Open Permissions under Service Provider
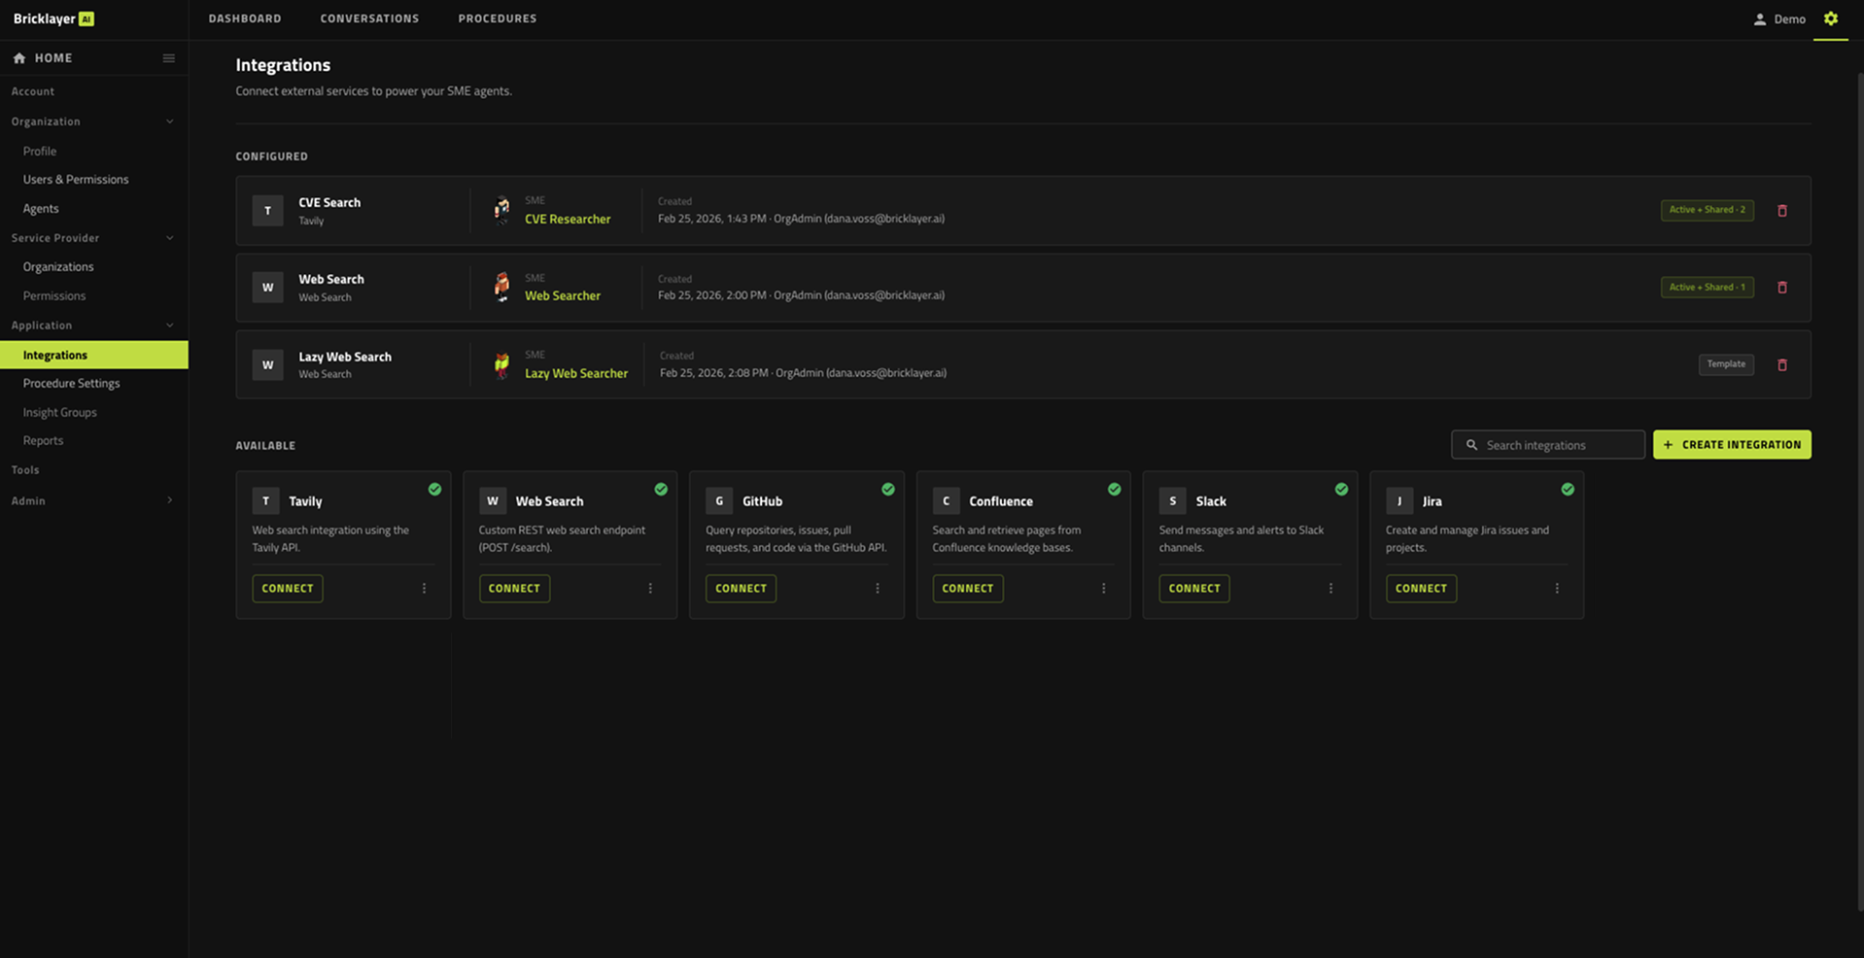Screen dimensions: 1864x958 point(54,296)
